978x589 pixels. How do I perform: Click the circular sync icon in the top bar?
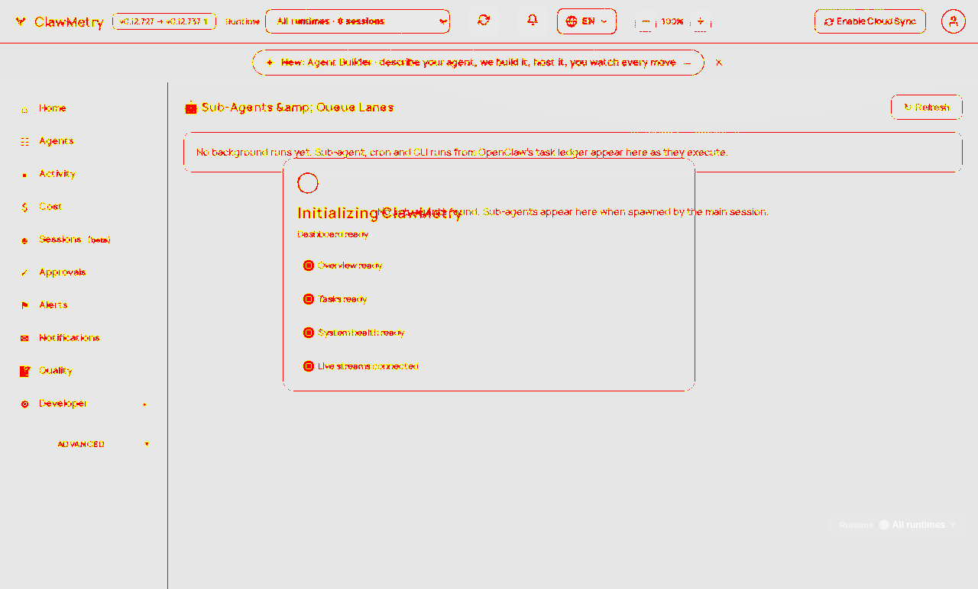pyautogui.click(x=484, y=21)
